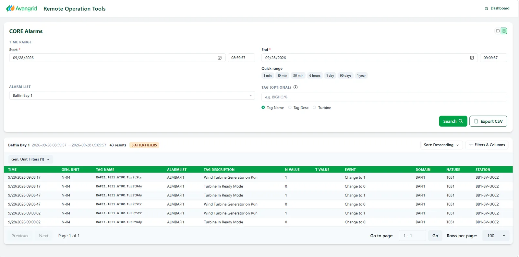Image resolution: width=519 pixels, height=257 pixels.
Task: Focus the Tag optional input field
Action: click(x=384, y=97)
